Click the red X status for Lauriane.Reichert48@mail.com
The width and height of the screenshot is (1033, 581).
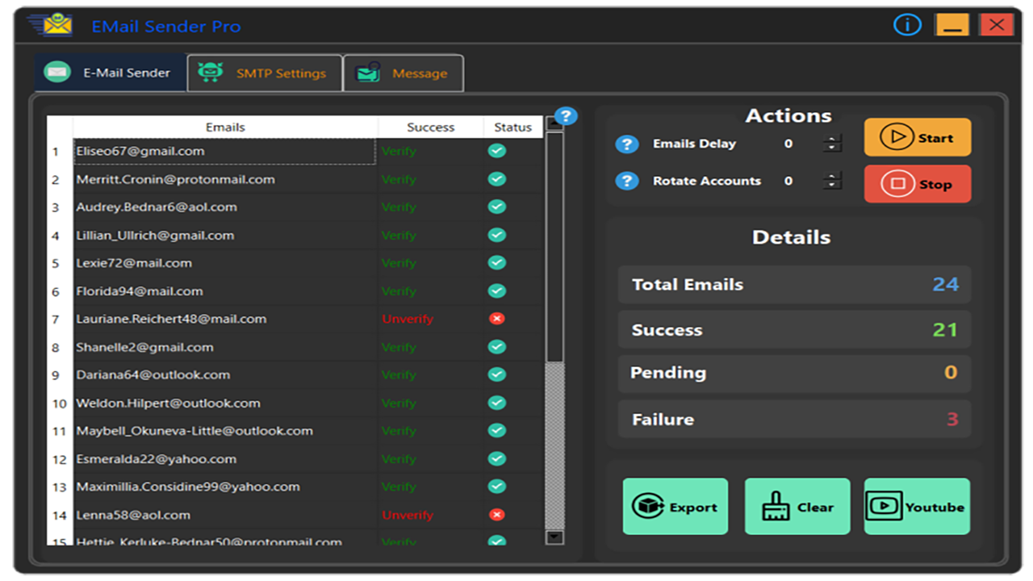pyautogui.click(x=496, y=319)
